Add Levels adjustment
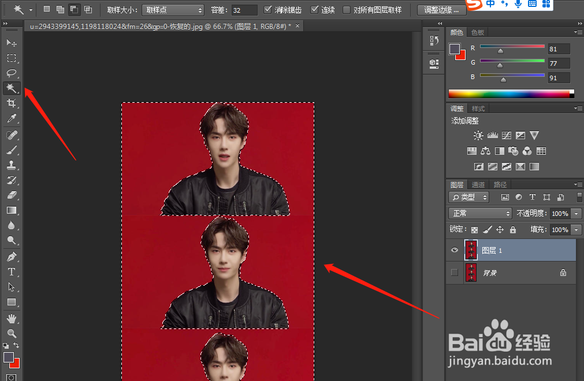 (x=492, y=135)
